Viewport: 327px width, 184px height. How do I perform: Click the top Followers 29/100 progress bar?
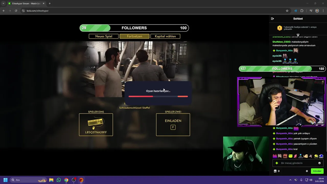tap(134, 28)
